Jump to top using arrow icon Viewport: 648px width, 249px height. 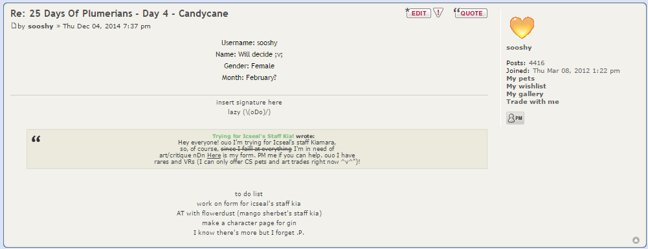[x=636, y=240]
